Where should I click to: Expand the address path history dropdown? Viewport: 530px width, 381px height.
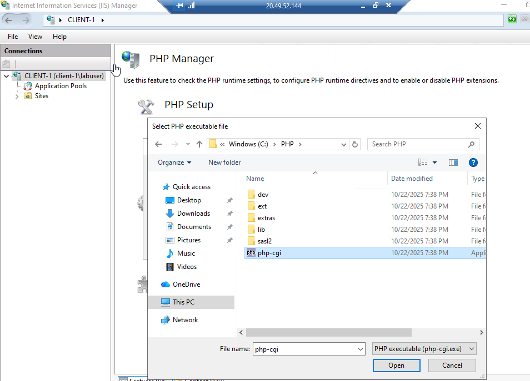pyautogui.click(x=343, y=144)
